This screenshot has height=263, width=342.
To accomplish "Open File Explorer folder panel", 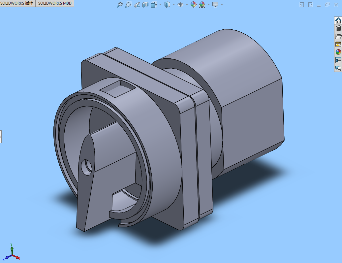I will click(x=338, y=36).
